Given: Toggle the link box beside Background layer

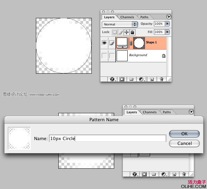Looking at the screenshot, I should click(x=112, y=56).
